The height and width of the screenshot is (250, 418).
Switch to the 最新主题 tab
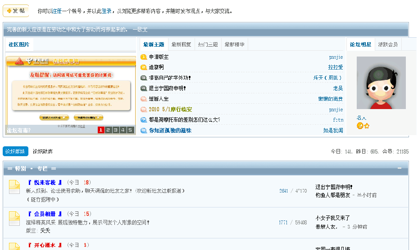point(154,44)
